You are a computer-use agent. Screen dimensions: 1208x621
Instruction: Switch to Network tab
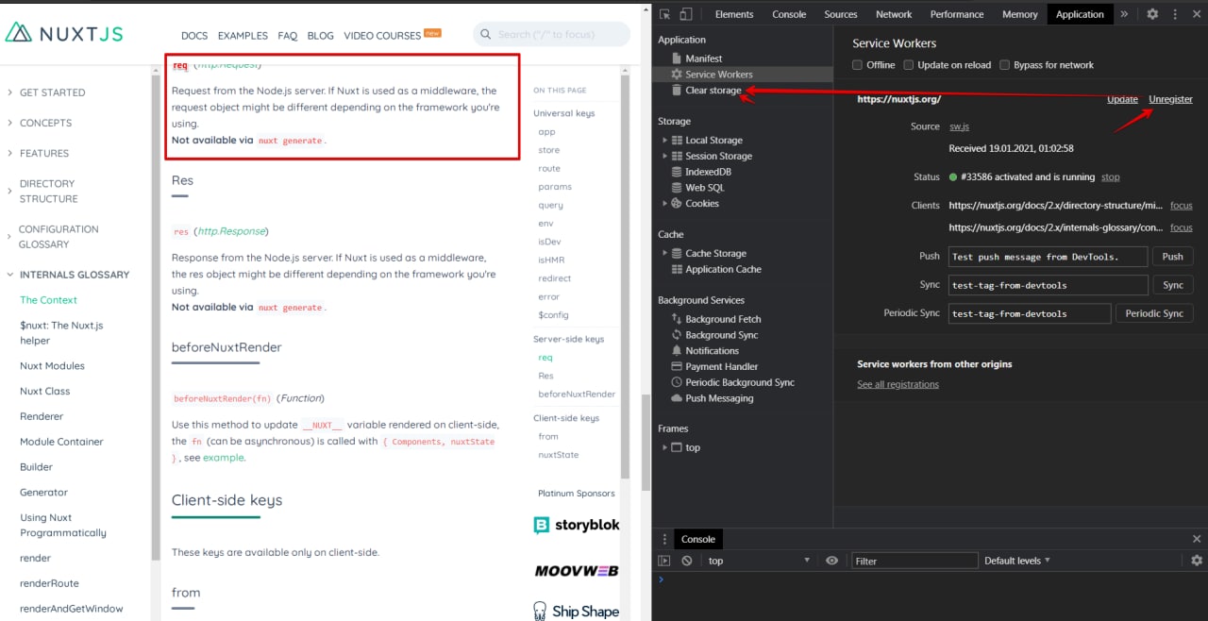(x=894, y=14)
